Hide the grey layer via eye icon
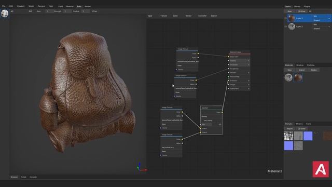Image resolution: width=332 pixels, height=187 pixels. pos(286,26)
